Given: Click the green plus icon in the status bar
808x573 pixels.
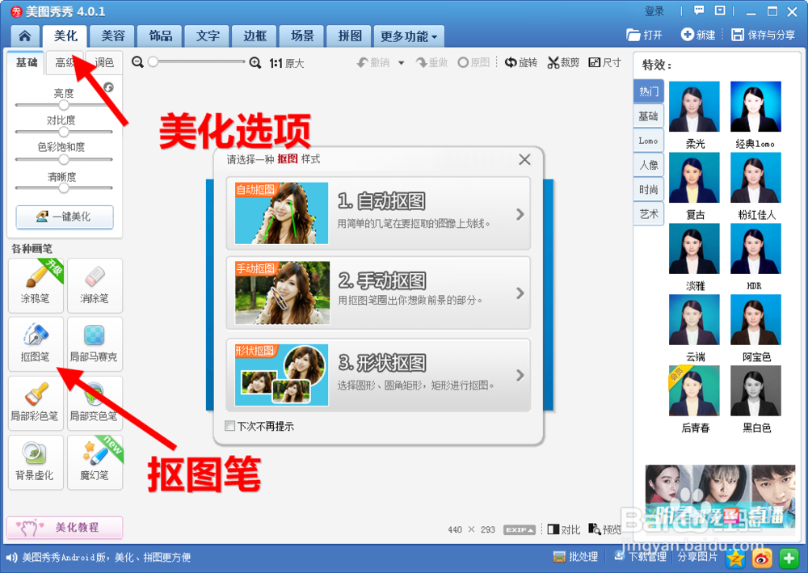Looking at the screenshot, I should click(789, 558).
